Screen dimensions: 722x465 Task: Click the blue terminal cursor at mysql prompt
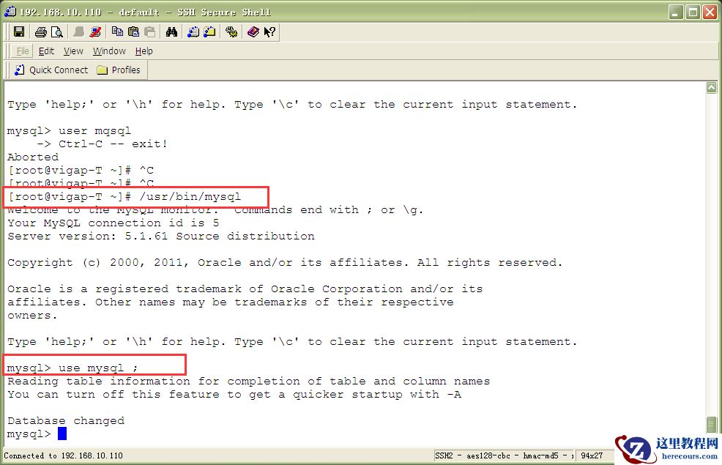point(62,434)
